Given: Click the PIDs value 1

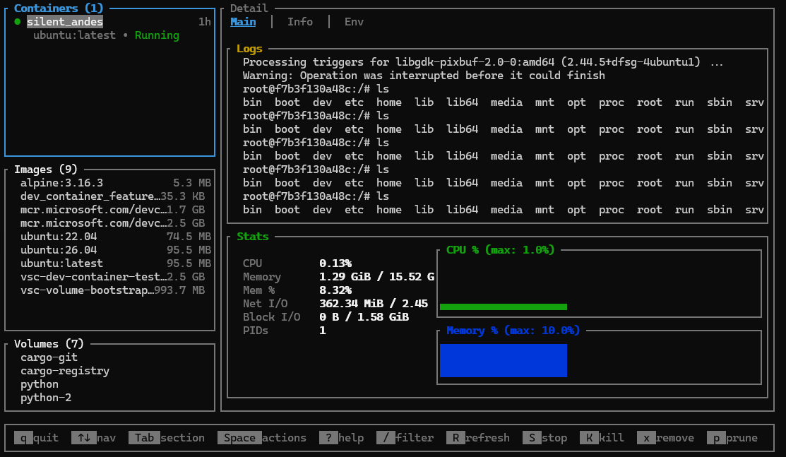Looking at the screenshot, I should [x=323, y=330].
